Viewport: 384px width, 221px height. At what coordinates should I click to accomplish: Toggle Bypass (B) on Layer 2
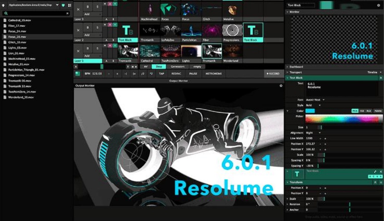pos(87,28)
